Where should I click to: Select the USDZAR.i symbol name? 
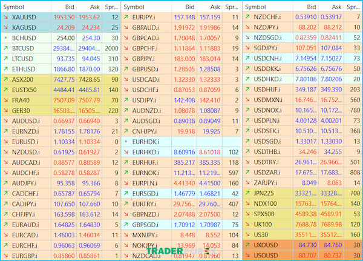pos(267,172)
